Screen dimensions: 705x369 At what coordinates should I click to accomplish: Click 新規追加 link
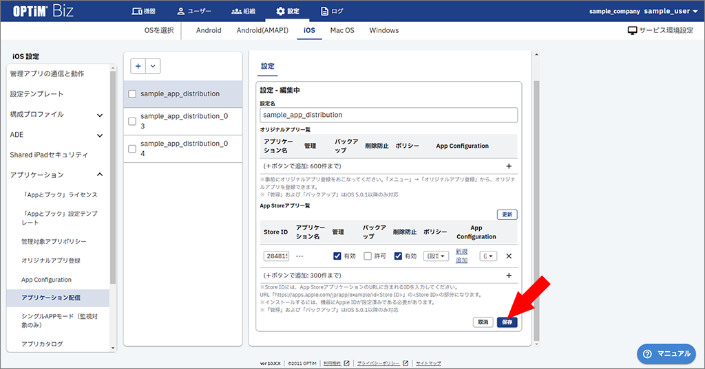point(462,256)
